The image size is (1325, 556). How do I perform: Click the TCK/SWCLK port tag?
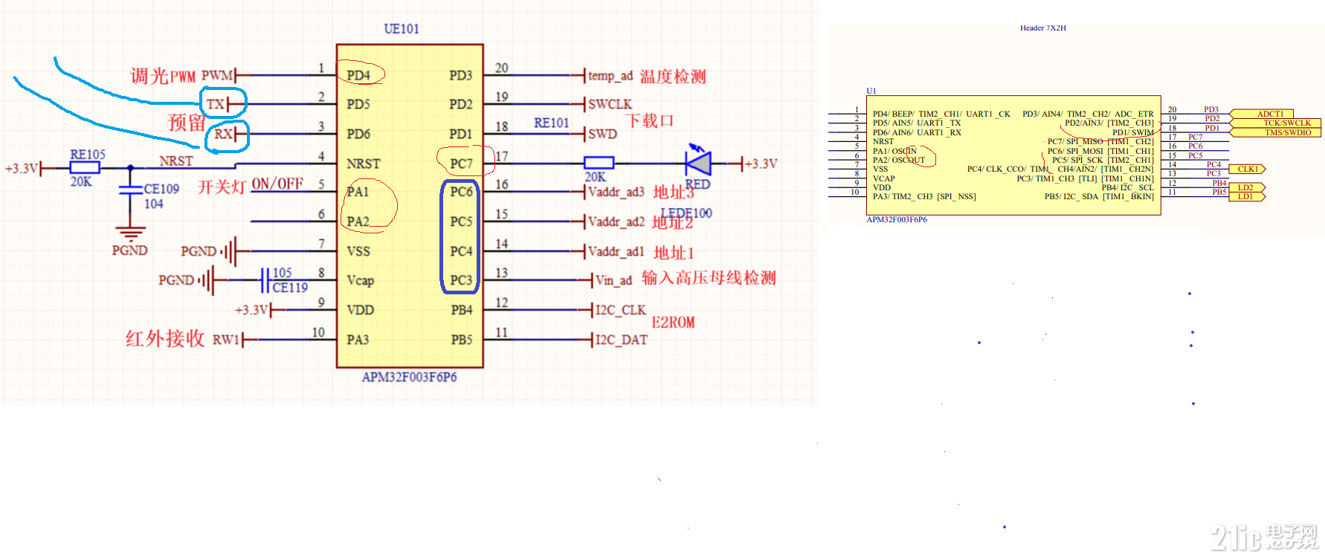[1275, 123]
